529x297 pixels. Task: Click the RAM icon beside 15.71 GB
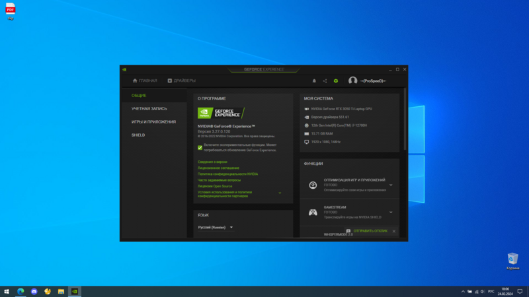[x=307, y=134]
